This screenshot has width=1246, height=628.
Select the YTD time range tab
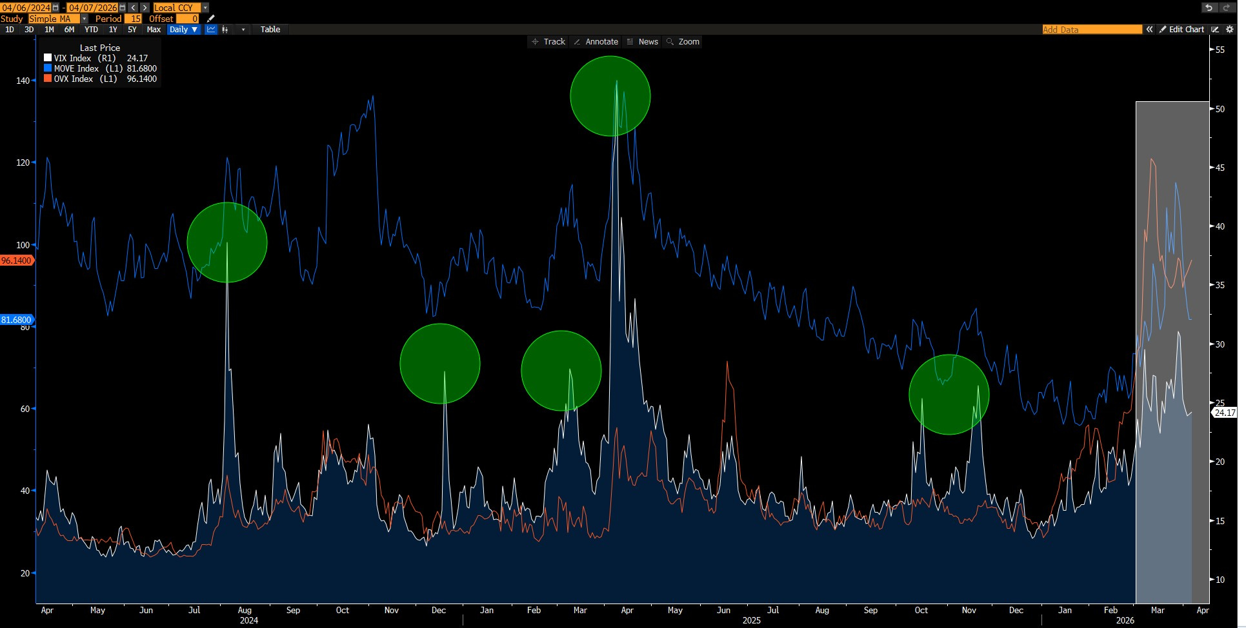click(91, 30)
